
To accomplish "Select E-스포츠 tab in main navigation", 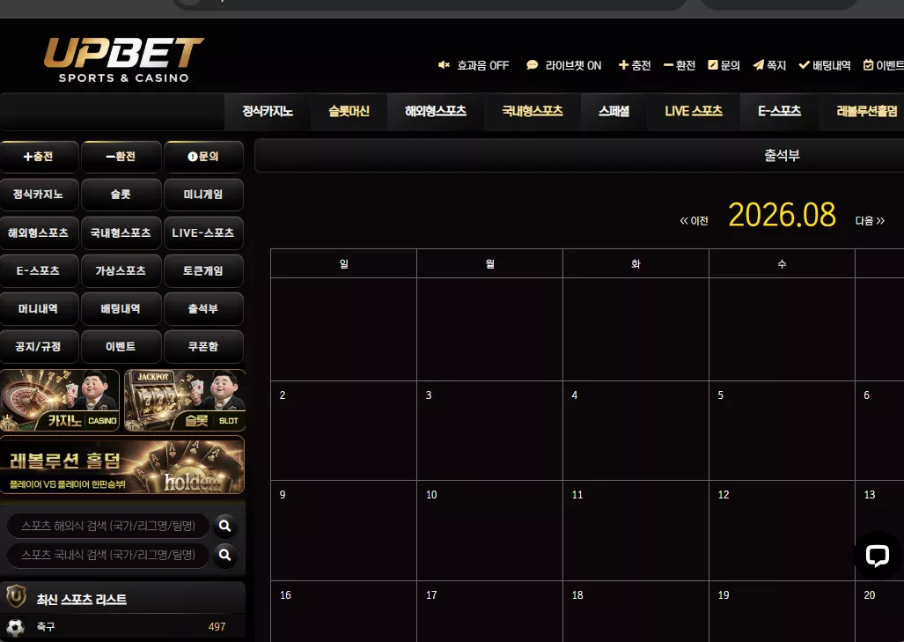I will pos(780,111).
